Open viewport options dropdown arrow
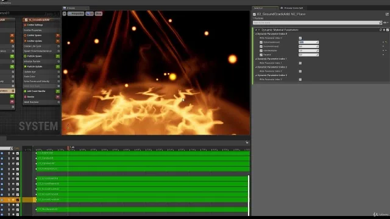The width and height of the screenshot is (390, 219). [x=65, y=13]
